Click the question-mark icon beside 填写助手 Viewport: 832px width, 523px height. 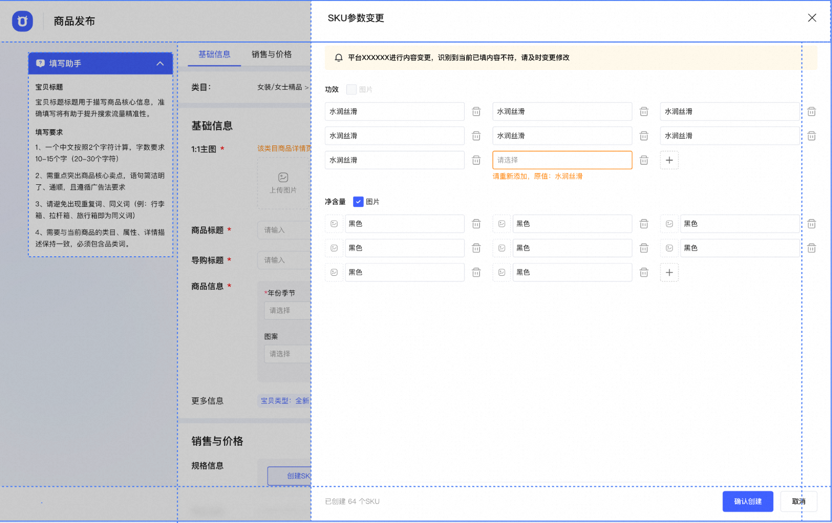coord(40,64)
